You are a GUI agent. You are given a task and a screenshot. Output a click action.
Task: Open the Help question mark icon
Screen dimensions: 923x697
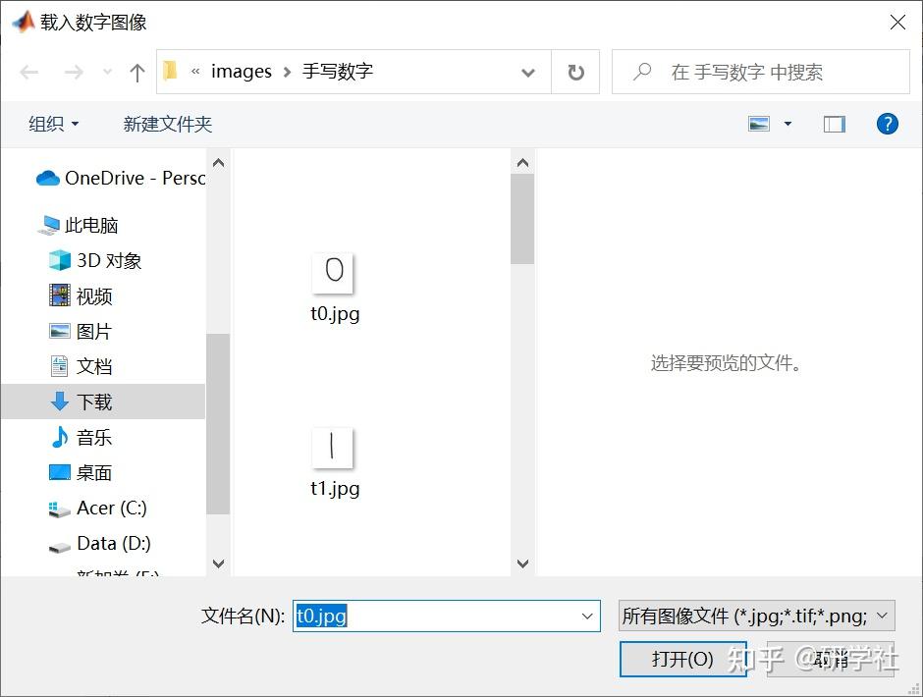(x=887, y=124)
